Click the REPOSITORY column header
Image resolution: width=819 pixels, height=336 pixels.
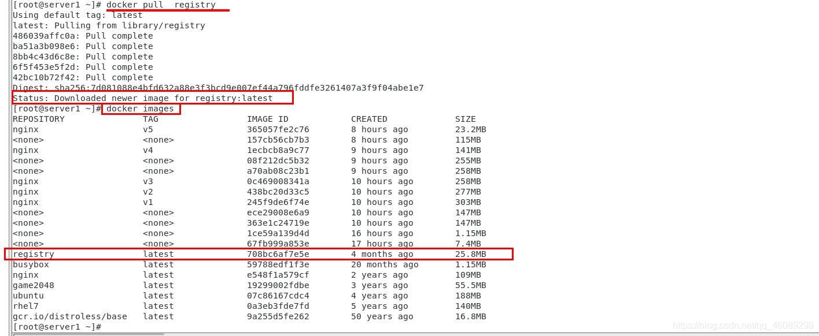coord(39,119)
